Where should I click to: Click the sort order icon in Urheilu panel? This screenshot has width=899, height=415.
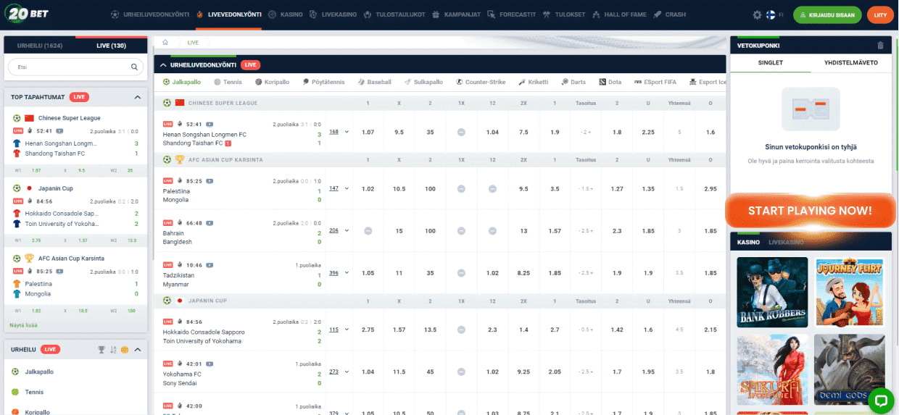[113, 349]
